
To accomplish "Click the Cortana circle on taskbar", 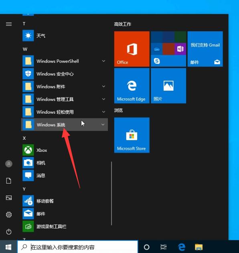I will [146, 247].
